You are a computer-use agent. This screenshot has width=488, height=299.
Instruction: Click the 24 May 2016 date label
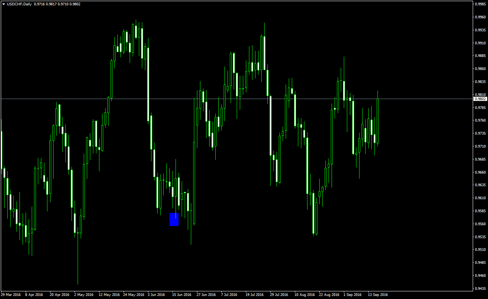click(x=133, y=295)
